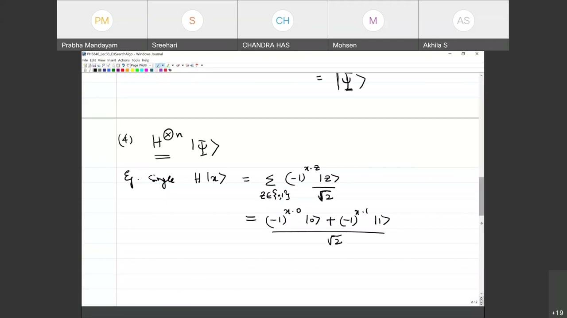
Task: Open the Pen options dropdown arrow
Action: [163, 65]
